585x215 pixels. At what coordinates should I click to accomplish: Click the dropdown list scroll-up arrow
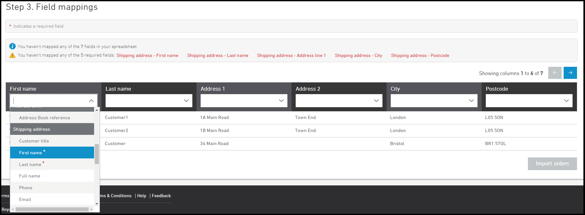[97, 110]
